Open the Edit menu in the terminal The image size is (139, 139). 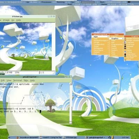point(3,80)
